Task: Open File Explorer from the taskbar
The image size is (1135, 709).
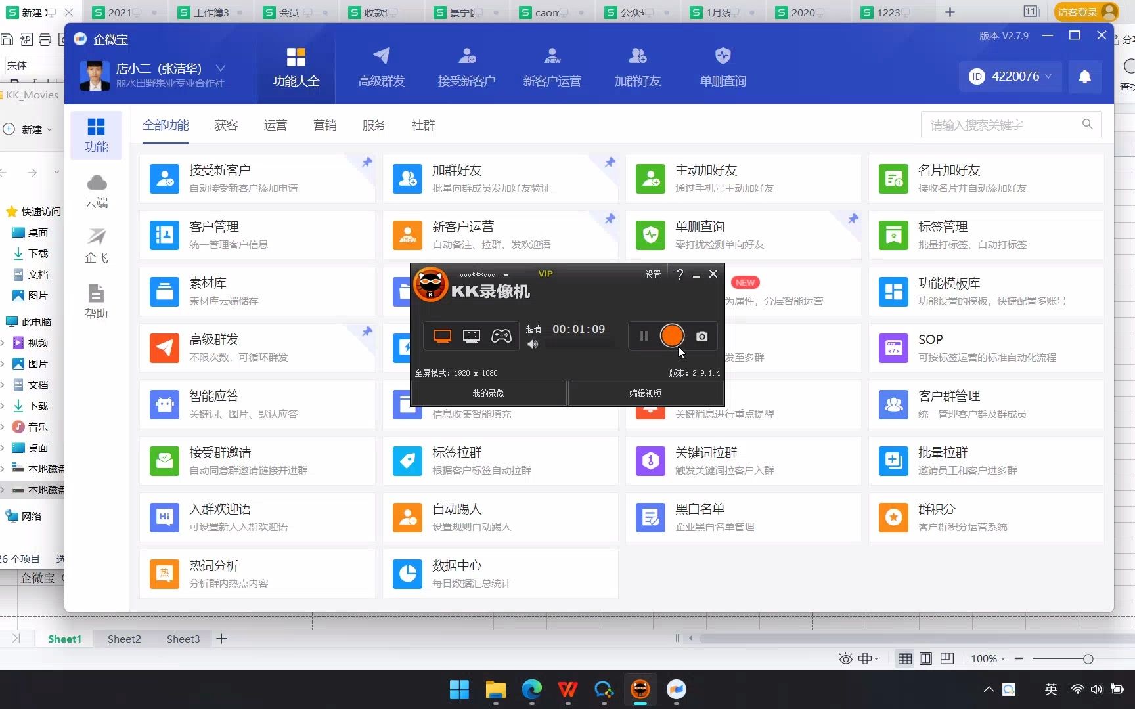Action: pyautogui.click(x=495, y=689)
